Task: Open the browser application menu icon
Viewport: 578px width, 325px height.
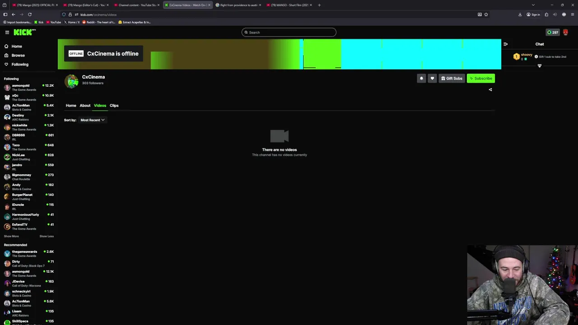Action: tap(573, 14)
